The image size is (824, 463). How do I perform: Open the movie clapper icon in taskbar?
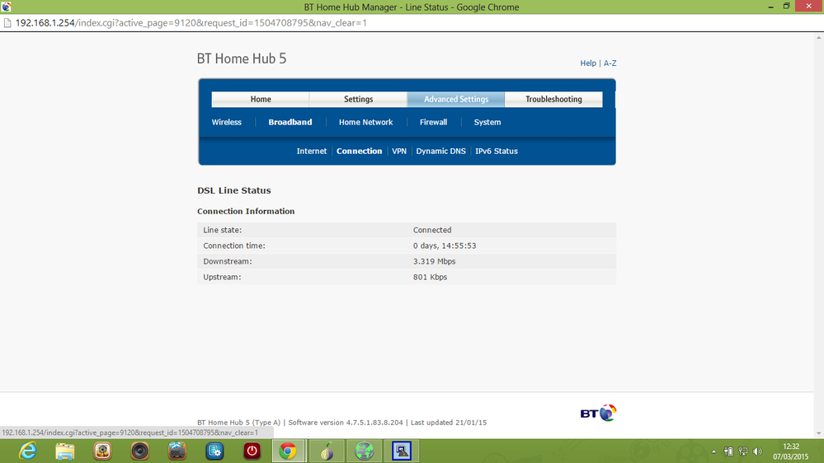177,451
